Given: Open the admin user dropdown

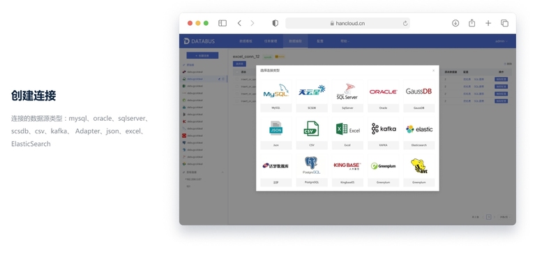Looking at the screenshot, I should click(501, 41).
